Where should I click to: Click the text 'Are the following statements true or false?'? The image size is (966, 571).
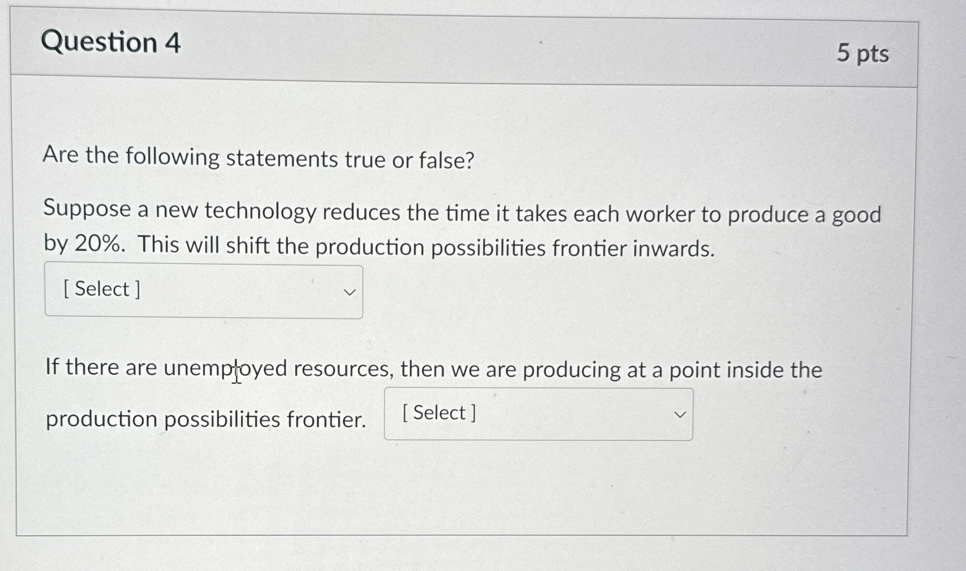point(257,157)
